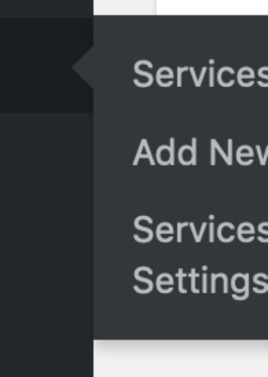This screenshot has width=268, height=377.
Task: Open Settings in the flyout submenu
Action: 201,283
